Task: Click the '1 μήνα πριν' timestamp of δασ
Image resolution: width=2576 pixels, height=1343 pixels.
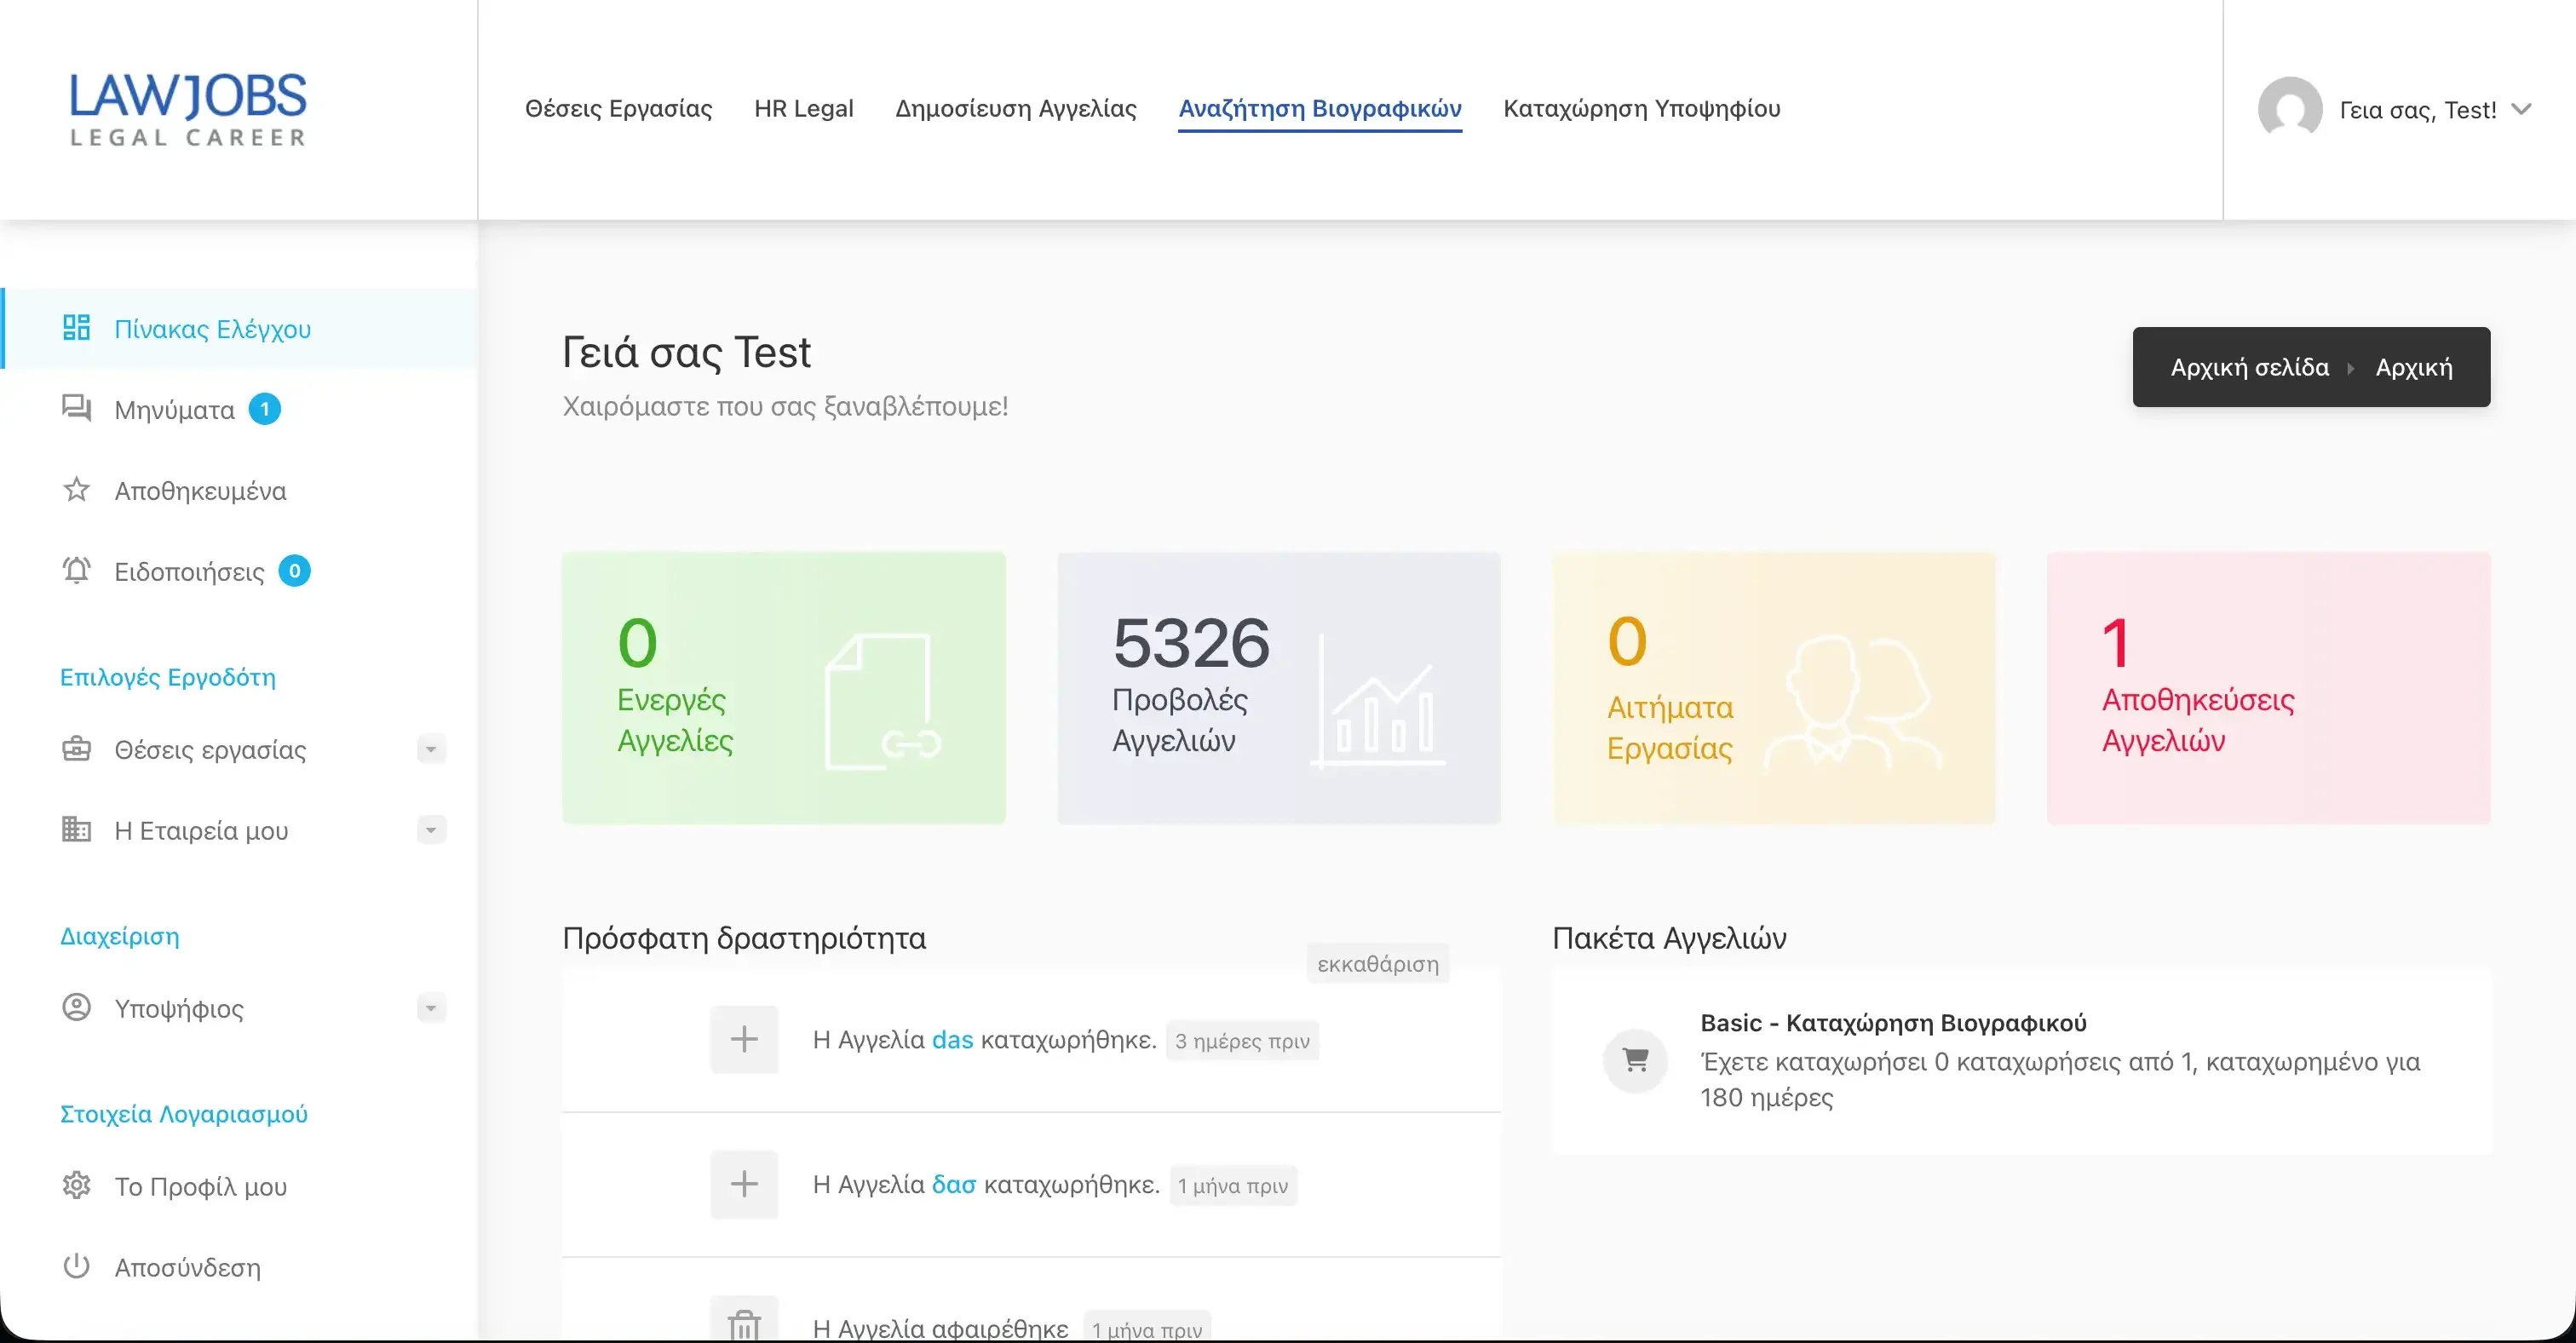Action: (1233, 1186)
